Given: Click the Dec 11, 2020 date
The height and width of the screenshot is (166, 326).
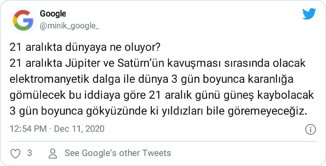Looking at the screenshot, I should pos(79,129).
